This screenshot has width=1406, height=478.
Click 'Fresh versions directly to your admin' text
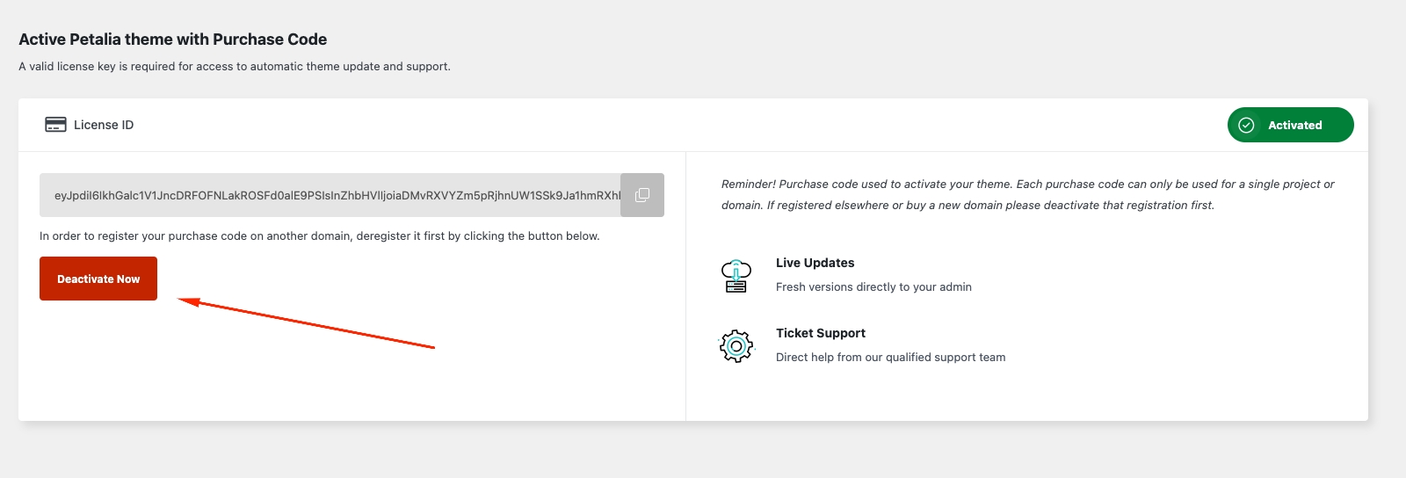pyautogui.click(x=873, y=286)
